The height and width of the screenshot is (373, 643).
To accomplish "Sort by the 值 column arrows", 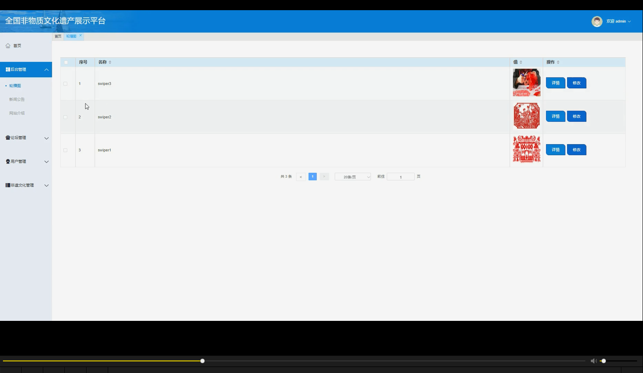I will (521, 62).
